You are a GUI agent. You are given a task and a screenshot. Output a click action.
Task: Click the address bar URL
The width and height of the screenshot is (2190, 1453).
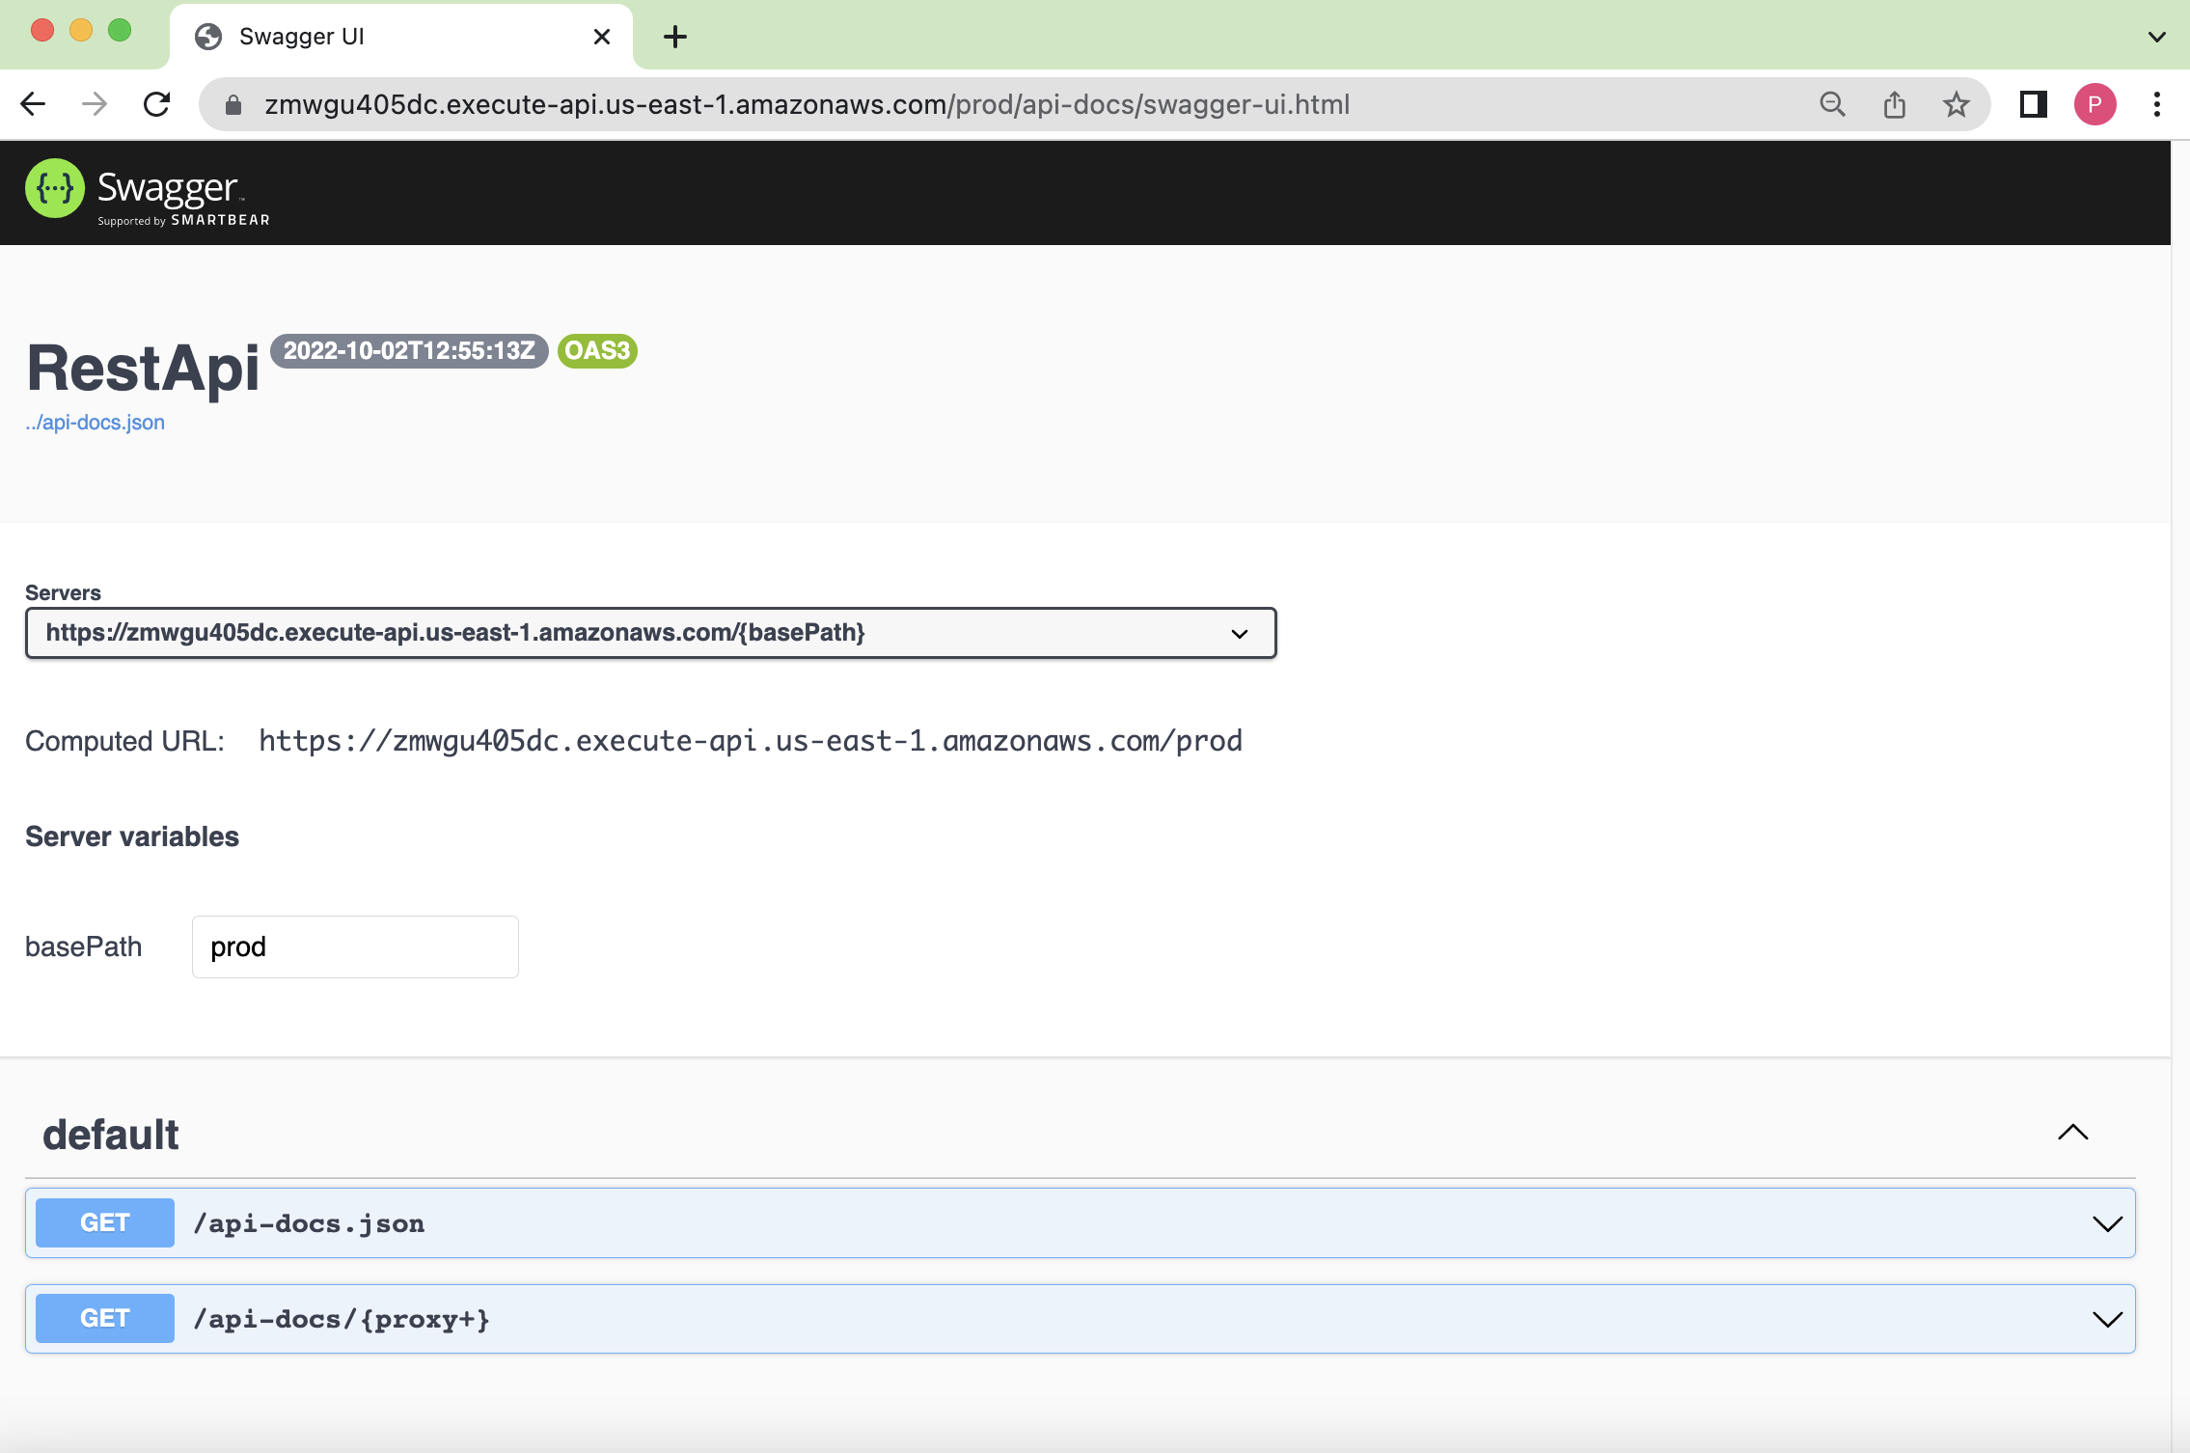(x=807, y=104)
